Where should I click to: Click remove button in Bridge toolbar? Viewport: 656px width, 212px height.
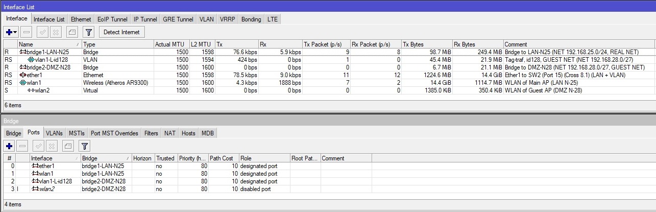pyautogui.click(x=22, y=146)
